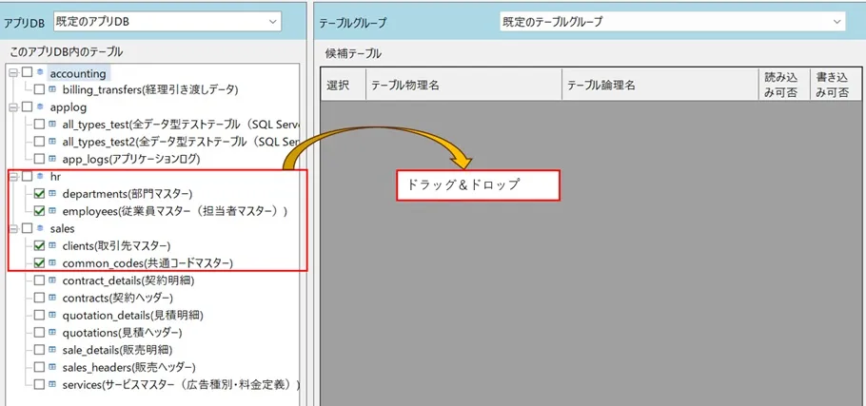Click the sale_details table icon
The width and height of the screenshot is (866, 406).
coord(52,349)
